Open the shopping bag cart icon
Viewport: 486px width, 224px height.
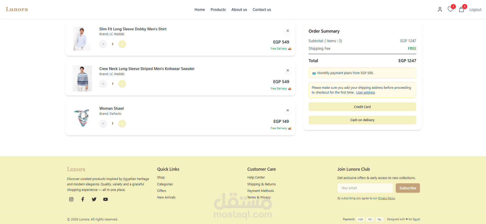point(461,9)
